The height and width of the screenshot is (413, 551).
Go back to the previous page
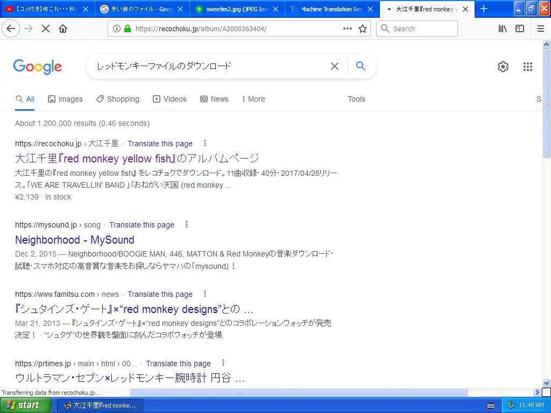[11, 29]
